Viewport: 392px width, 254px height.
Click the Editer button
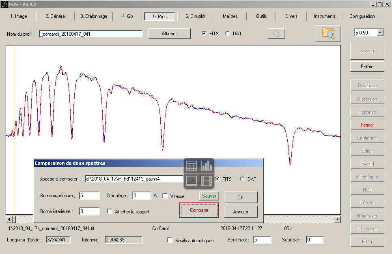[x=367, y=151]
